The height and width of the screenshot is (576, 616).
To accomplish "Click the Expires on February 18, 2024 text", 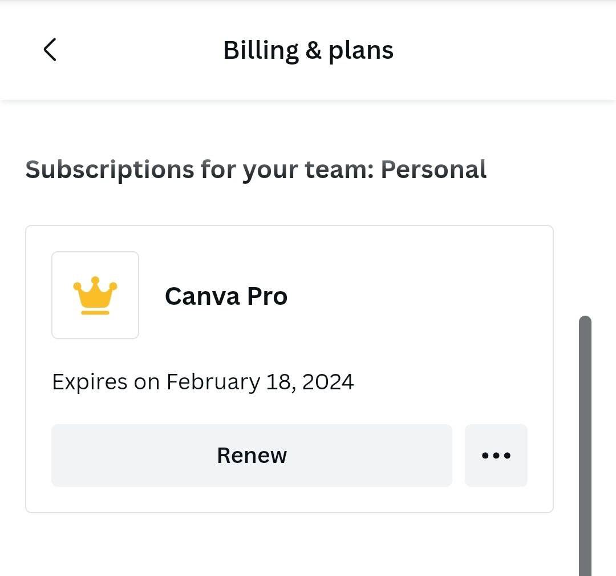I will (202, 381).
